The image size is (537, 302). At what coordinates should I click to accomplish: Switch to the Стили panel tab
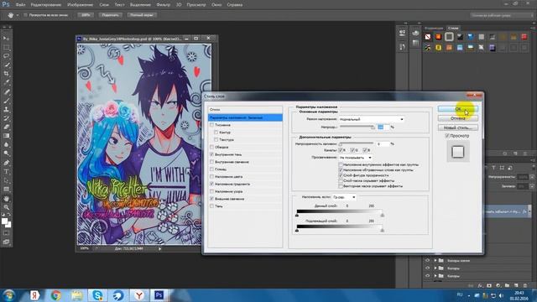click(453, 28)
